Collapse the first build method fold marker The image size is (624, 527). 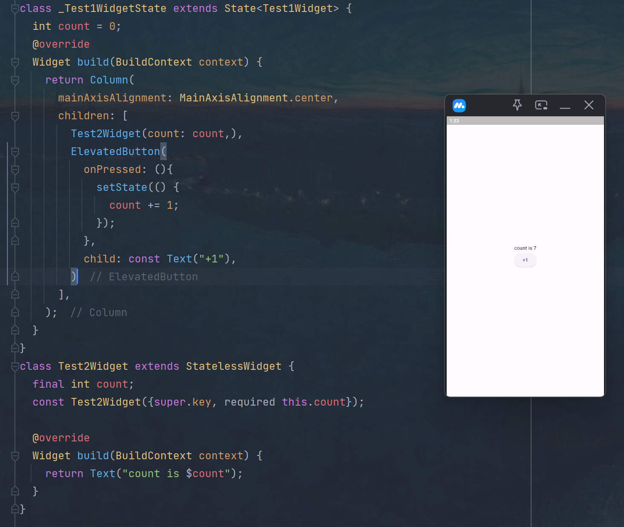[x=15, y=62]
